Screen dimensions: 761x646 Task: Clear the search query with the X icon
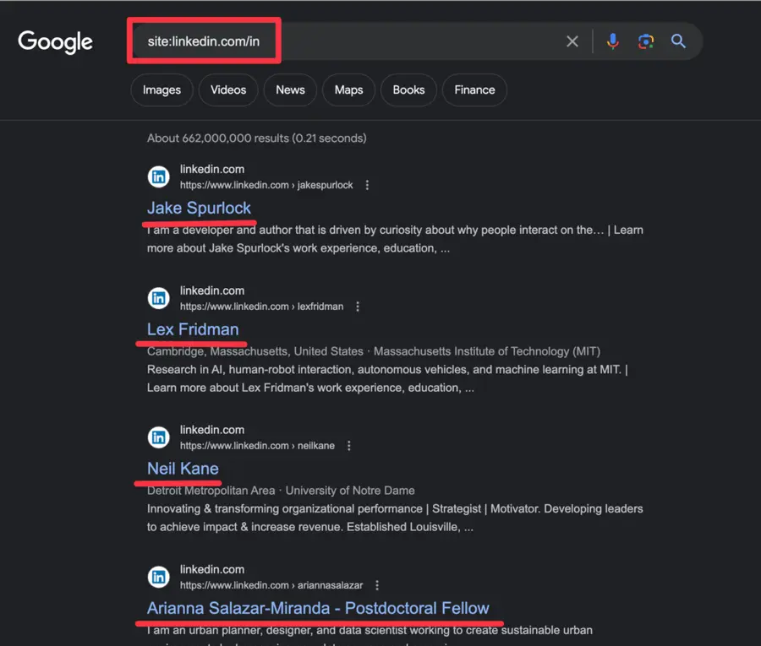(x=572, y=41)
